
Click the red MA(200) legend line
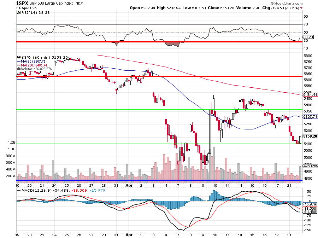(19, 65)
